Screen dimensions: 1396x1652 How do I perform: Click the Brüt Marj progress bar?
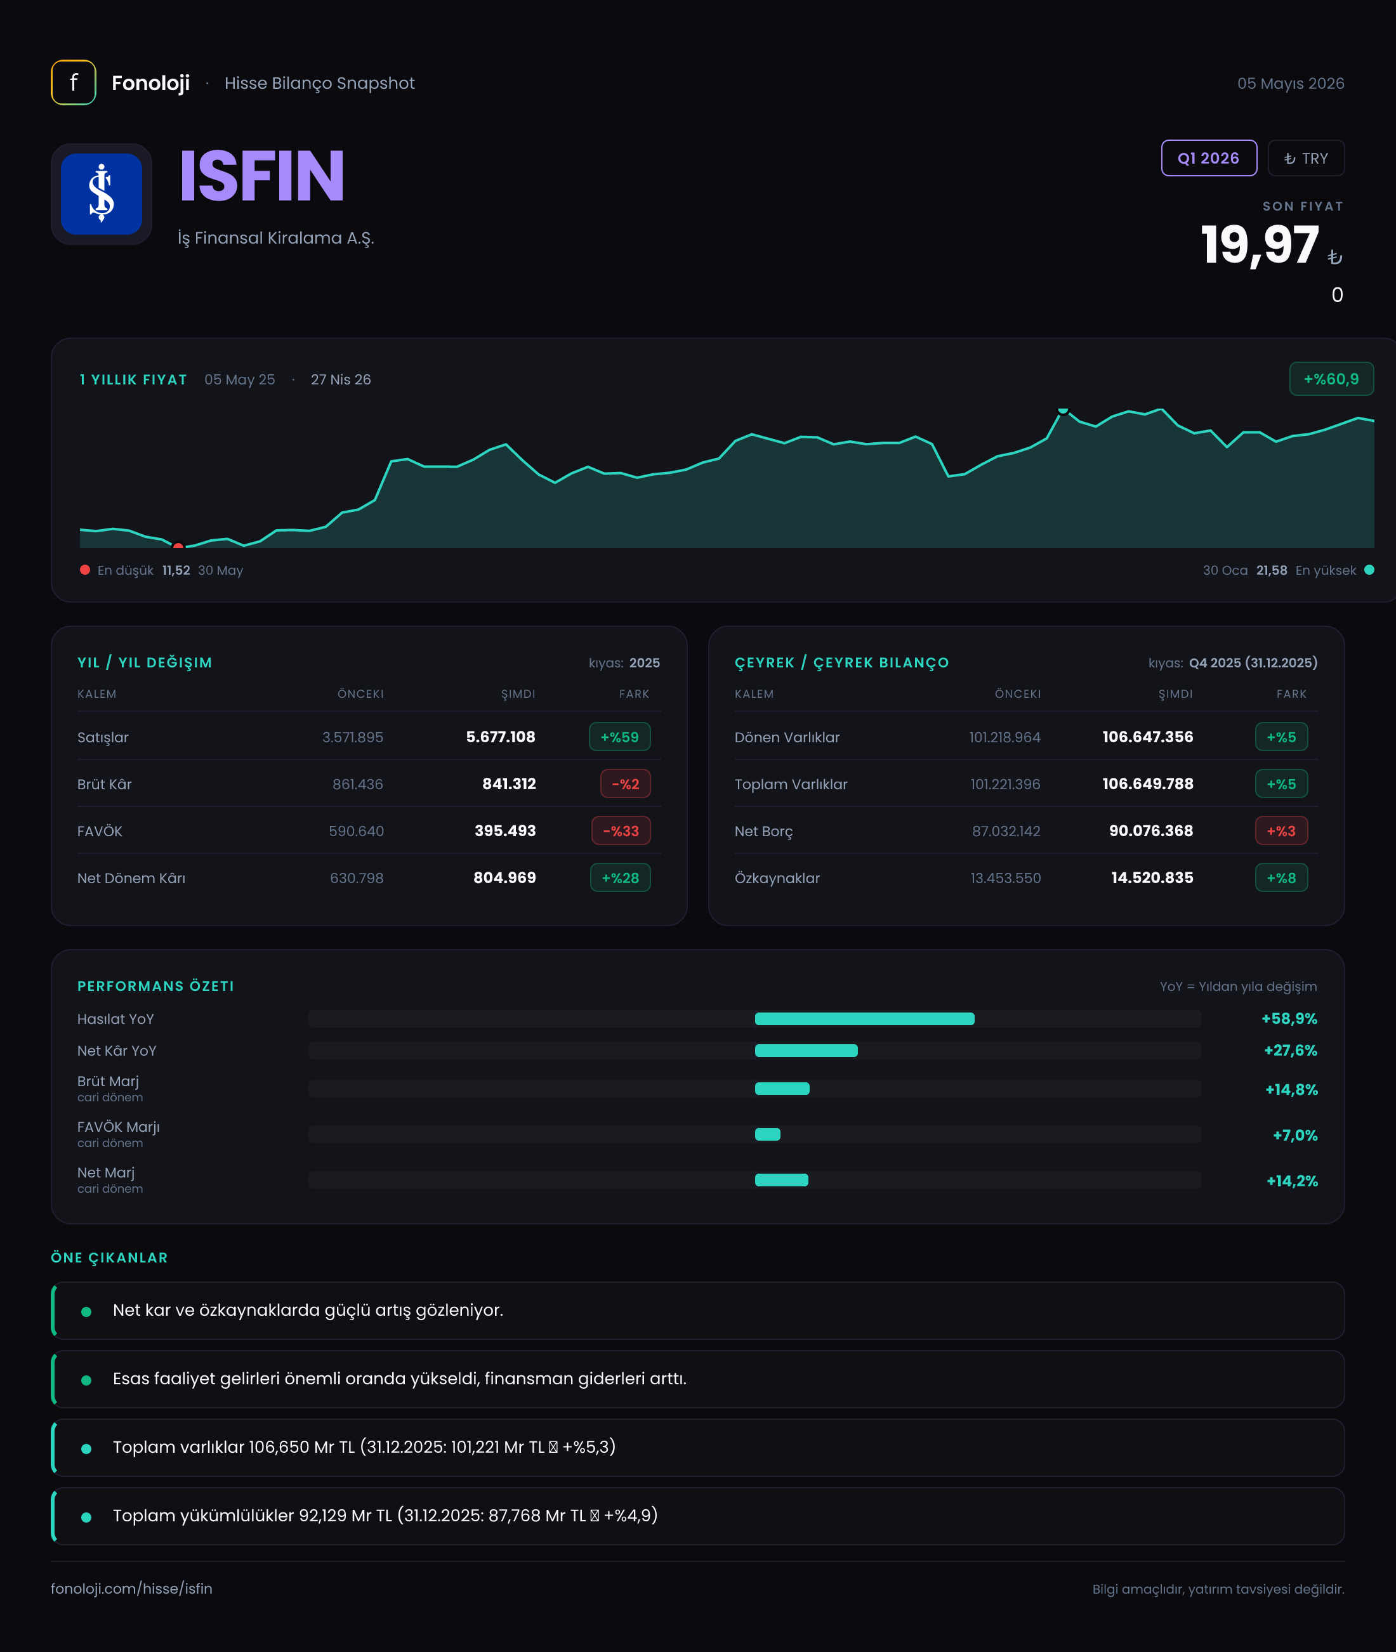point(755,1089)
